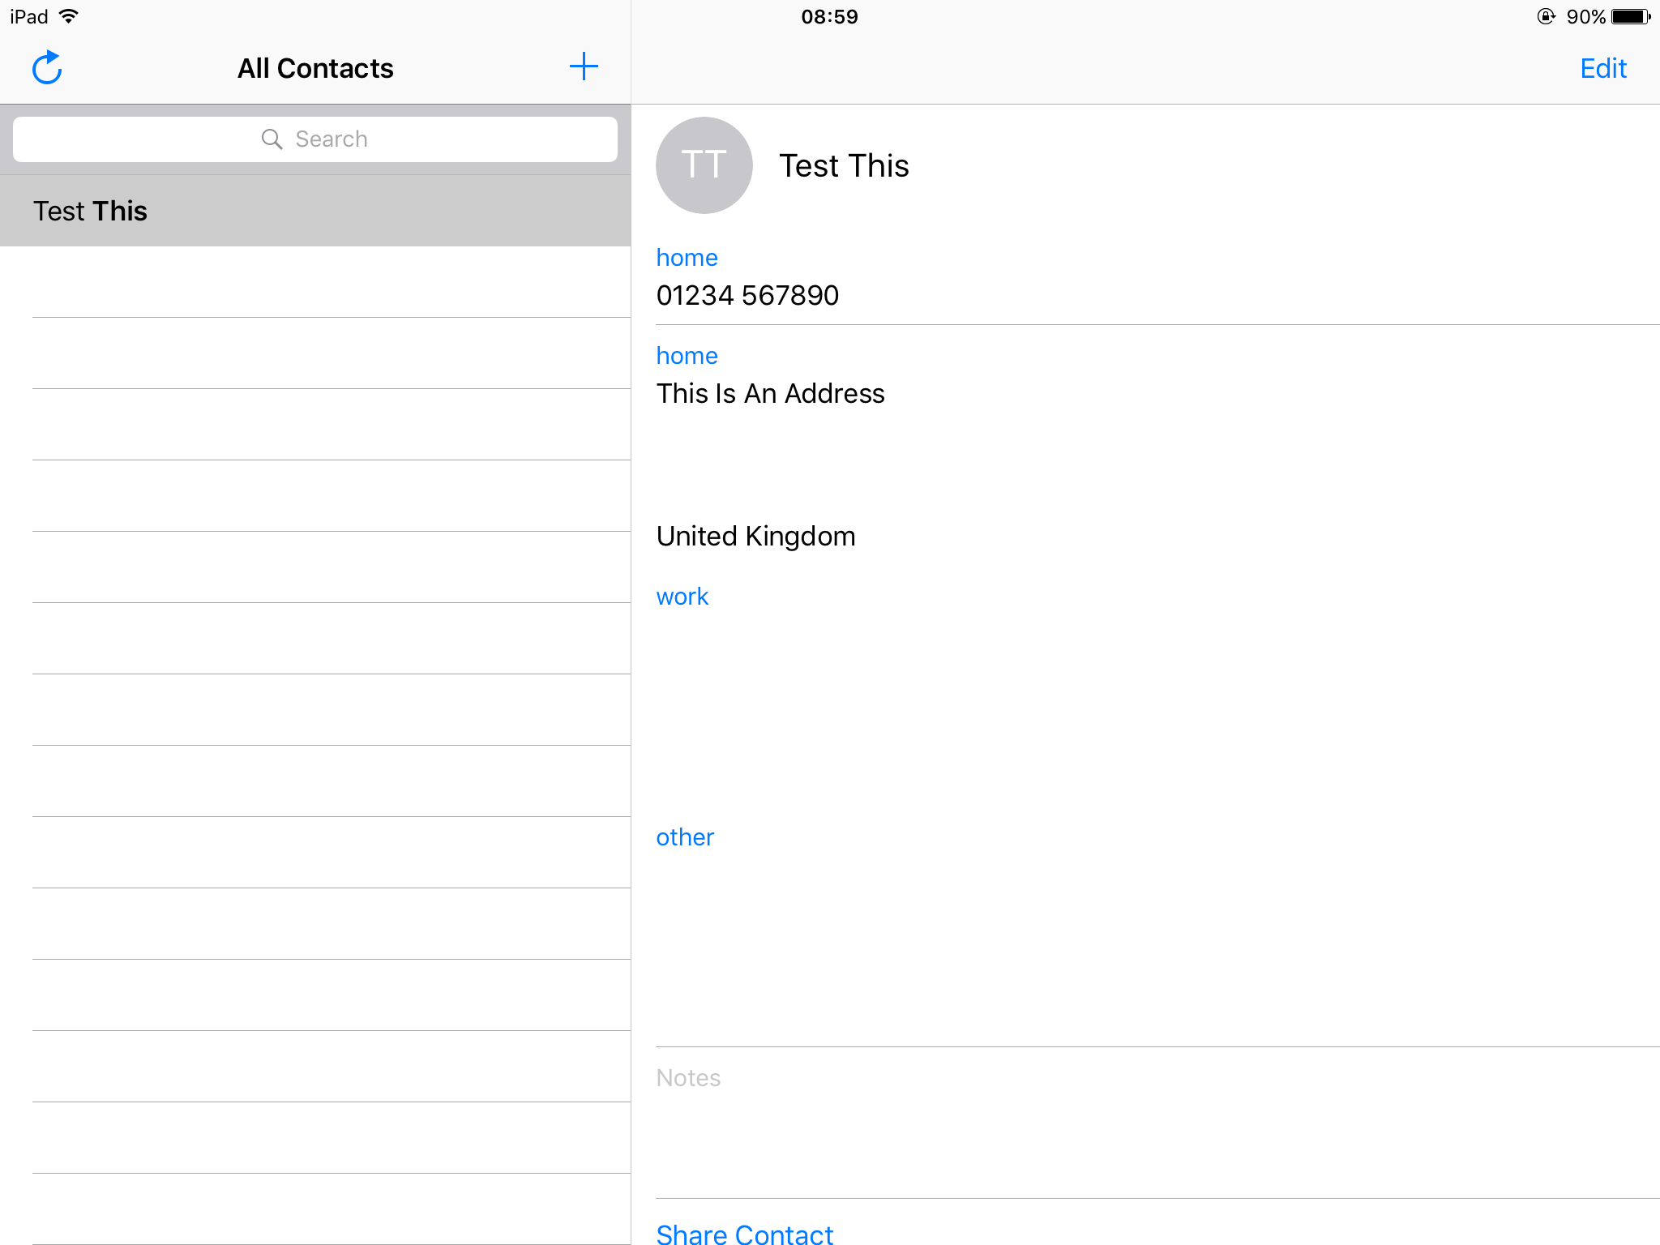Tap the work address label
1660x1245 pixels.
682,597
